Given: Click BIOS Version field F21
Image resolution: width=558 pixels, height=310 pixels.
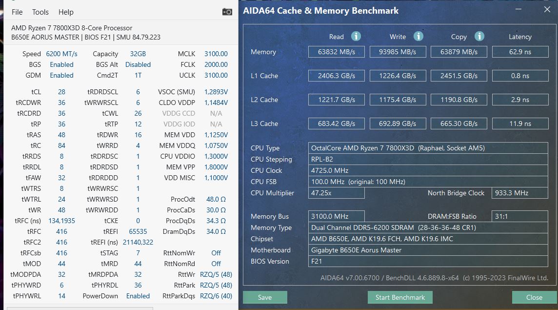Looking at the screenshot, I should 428,261.
